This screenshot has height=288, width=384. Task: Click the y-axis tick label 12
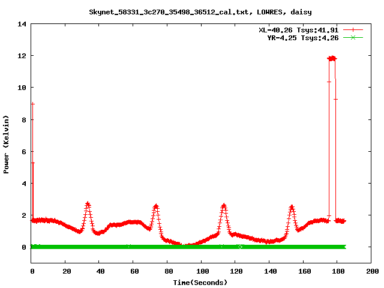tap(22, 56)
